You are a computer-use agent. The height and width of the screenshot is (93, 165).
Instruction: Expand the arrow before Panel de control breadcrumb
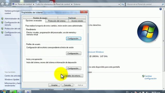click(x=16, y=4)
